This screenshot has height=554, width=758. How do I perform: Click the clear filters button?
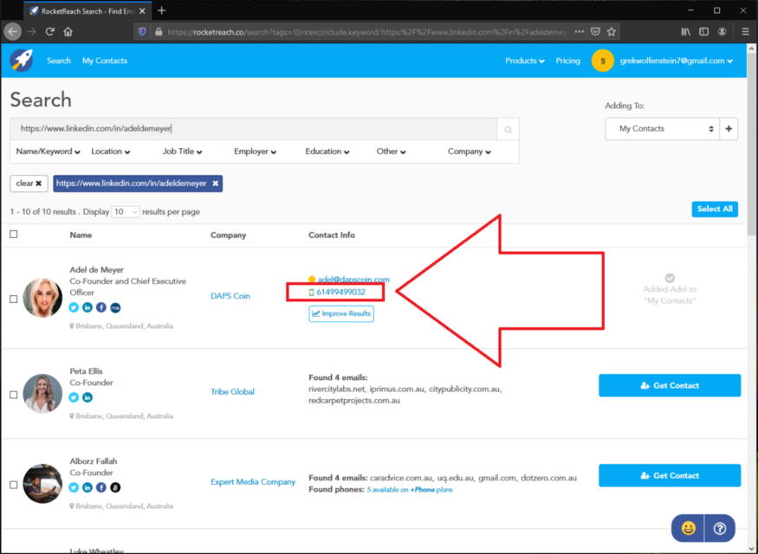pyautogui.click(x=29, y=184)
